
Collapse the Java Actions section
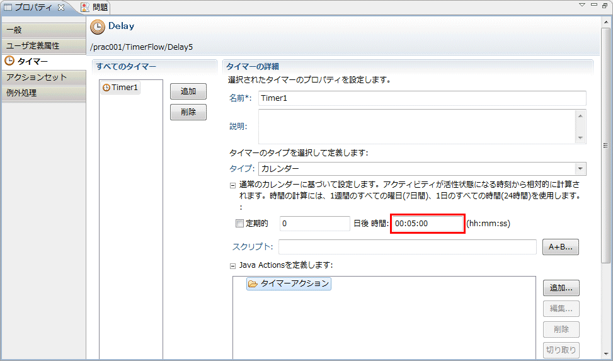click(x=232, y=265)
